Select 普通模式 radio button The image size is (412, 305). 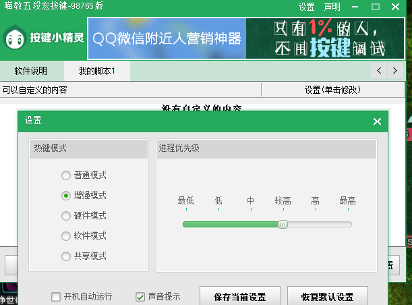pyautogui.click(x=66, y=175)
